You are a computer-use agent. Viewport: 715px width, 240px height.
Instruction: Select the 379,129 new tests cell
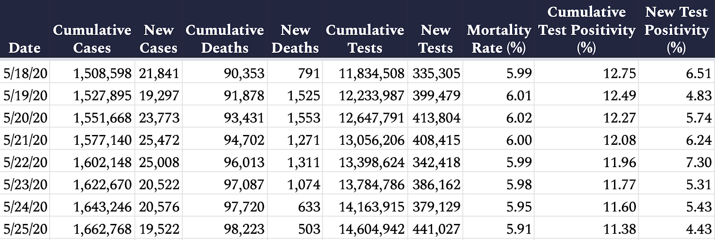436,206
